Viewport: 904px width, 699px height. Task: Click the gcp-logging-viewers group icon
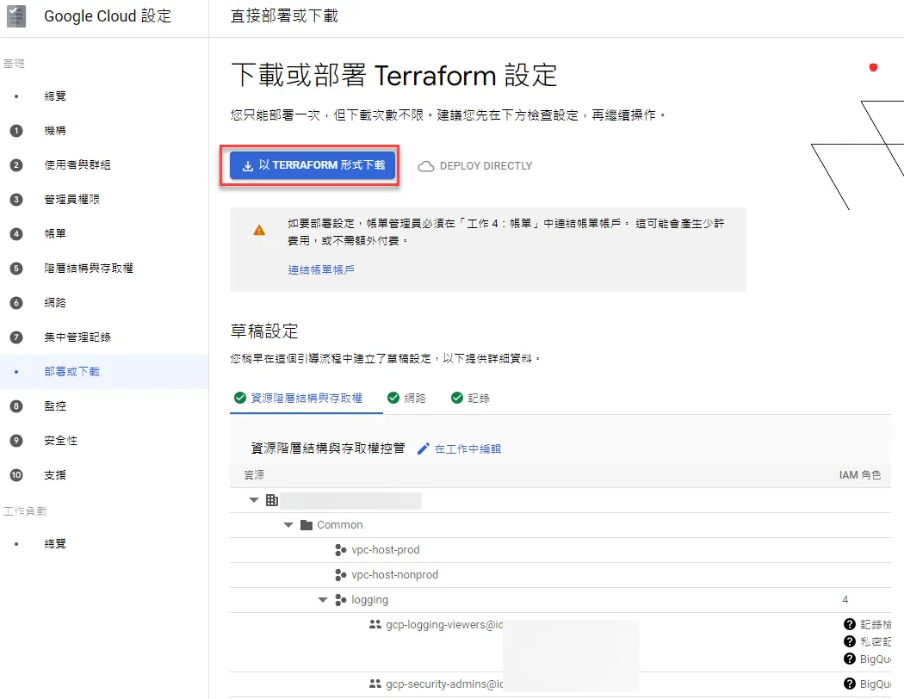375,624
